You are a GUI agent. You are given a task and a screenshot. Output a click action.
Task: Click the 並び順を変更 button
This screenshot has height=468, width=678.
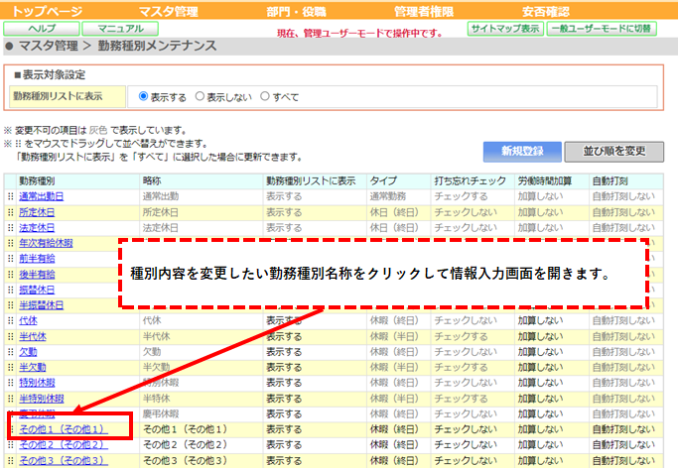coord(614,152)
